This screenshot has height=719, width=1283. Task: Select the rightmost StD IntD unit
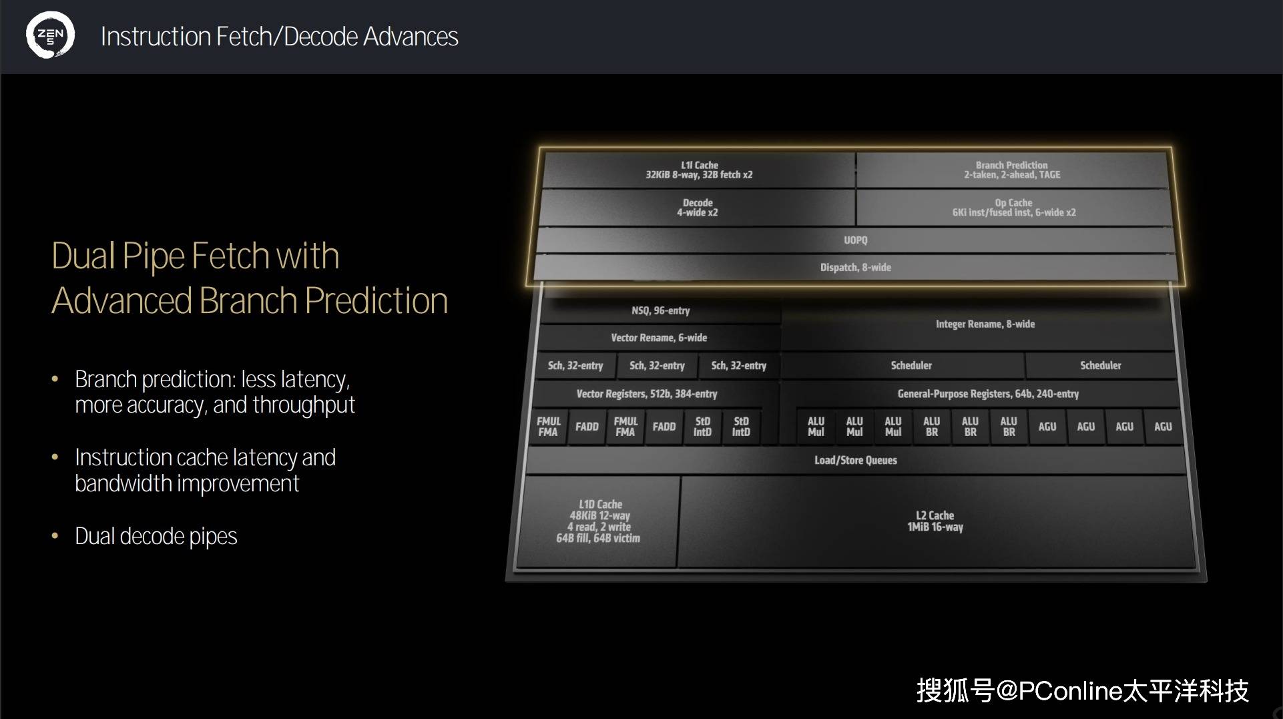pos(741,427)
